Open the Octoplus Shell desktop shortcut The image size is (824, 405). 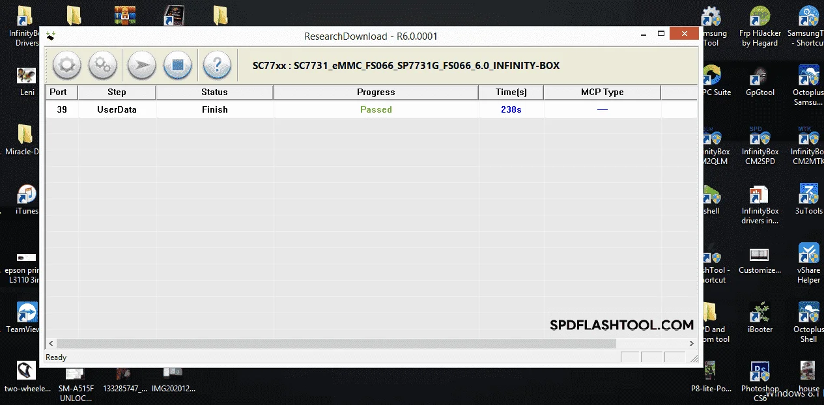(x=808, y=322)
